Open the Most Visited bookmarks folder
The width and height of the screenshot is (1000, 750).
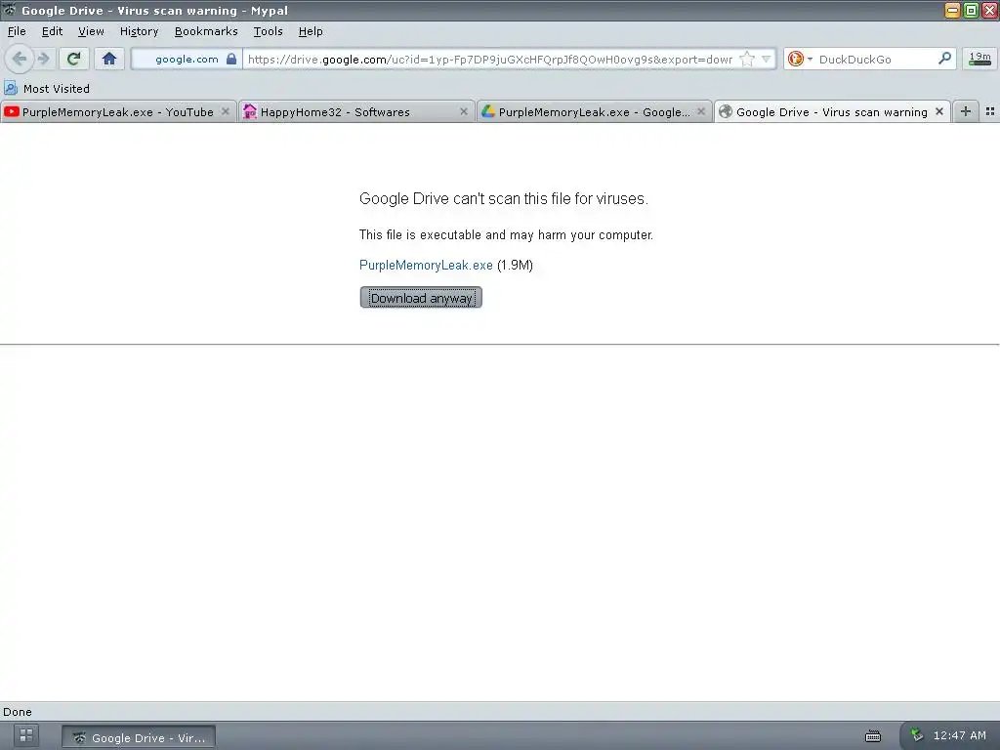pyautogui.click(x=47, y=88)
